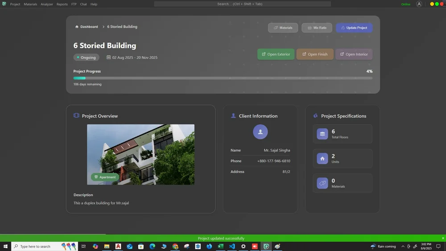Open the Mix Ratio dialog

pyautogui.click(x=317, y=28)
